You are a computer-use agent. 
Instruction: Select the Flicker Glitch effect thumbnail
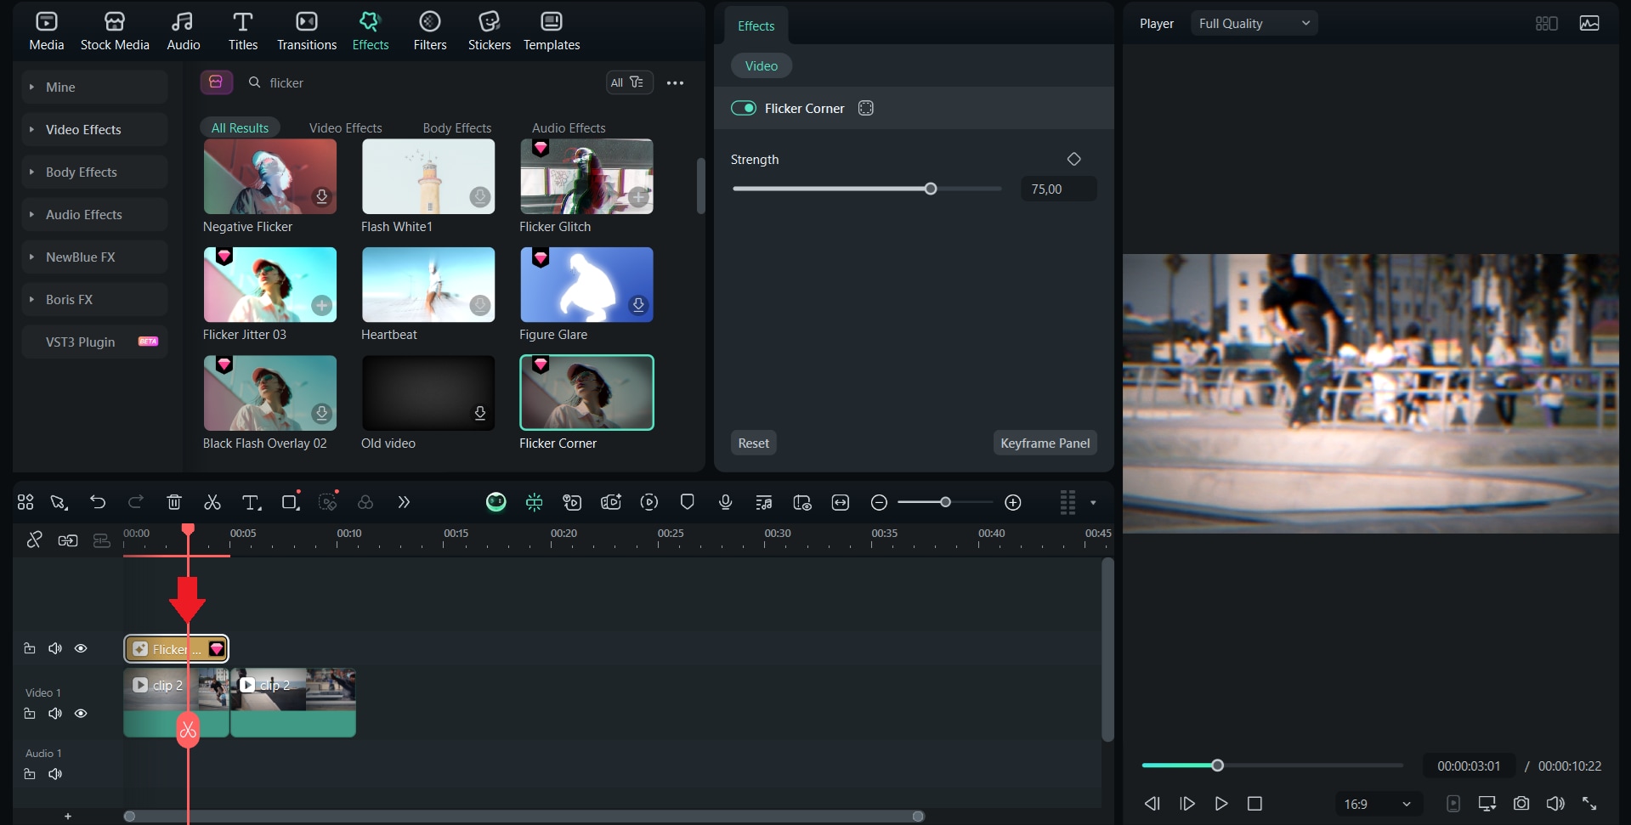click(586, 176)
